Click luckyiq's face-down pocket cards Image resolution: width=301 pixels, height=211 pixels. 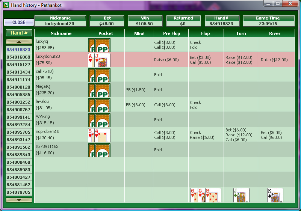99,45
